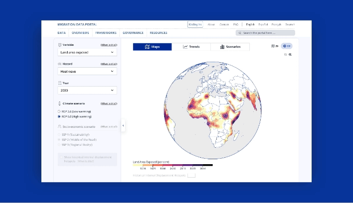
Task: Switch language to Deutsch
Action: [290, 24]
